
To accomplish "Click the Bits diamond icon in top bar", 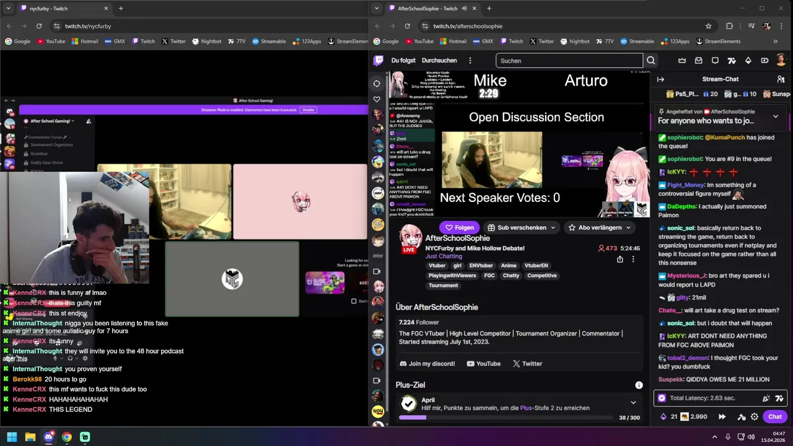I will click(x=748, y=61).
